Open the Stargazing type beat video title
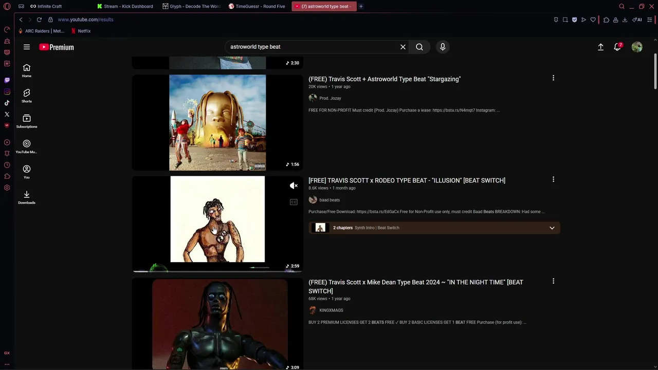Viewport: 658px width, 370px height. 385,79
